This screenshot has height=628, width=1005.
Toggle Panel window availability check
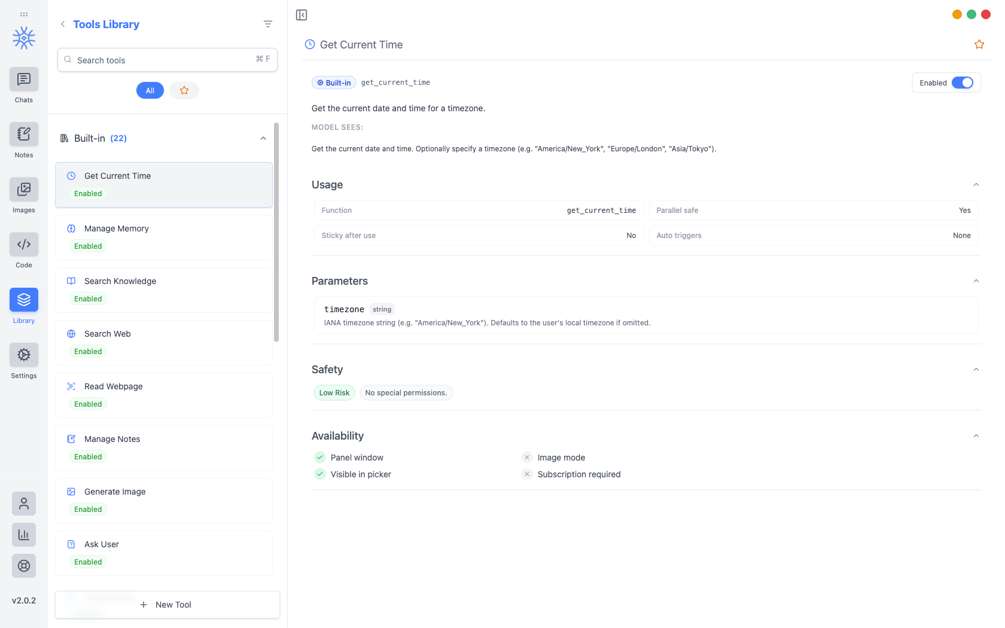[x=320, y=458]
